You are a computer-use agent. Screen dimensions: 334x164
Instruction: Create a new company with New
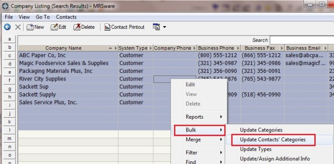coord(35,27)
